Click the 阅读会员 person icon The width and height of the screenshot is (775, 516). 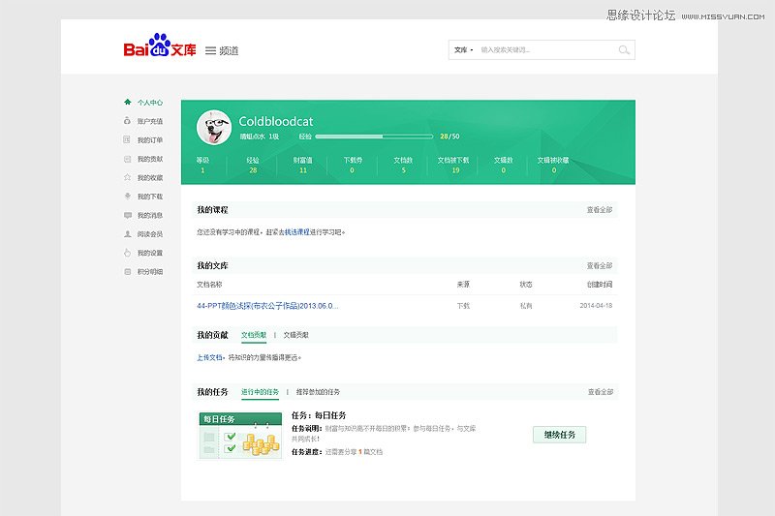coord(128,233)
